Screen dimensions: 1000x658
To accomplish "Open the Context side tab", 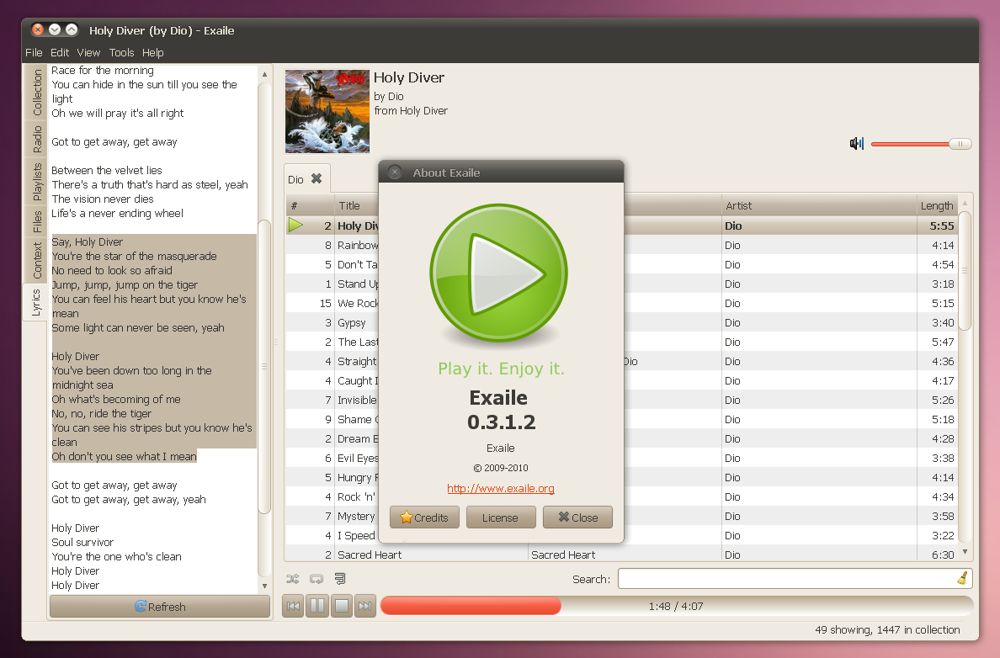I will (x=37, y=260).
